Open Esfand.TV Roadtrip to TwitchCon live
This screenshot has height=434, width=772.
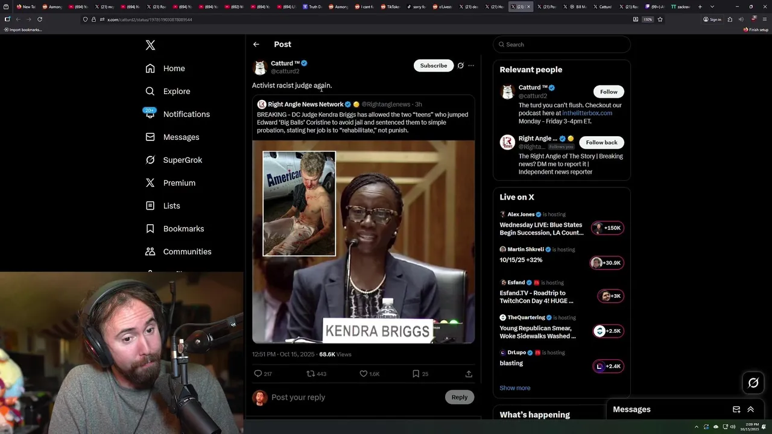point(562,292)
